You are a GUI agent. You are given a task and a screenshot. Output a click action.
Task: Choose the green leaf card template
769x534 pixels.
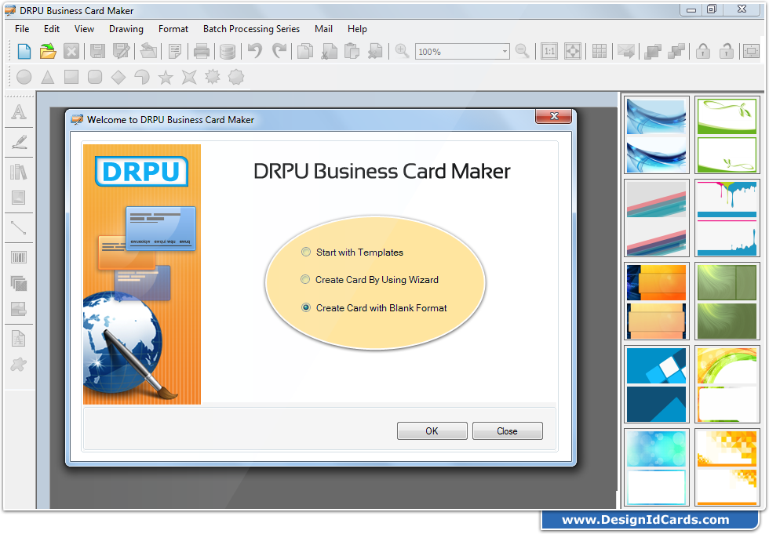[x=727, y=135]
